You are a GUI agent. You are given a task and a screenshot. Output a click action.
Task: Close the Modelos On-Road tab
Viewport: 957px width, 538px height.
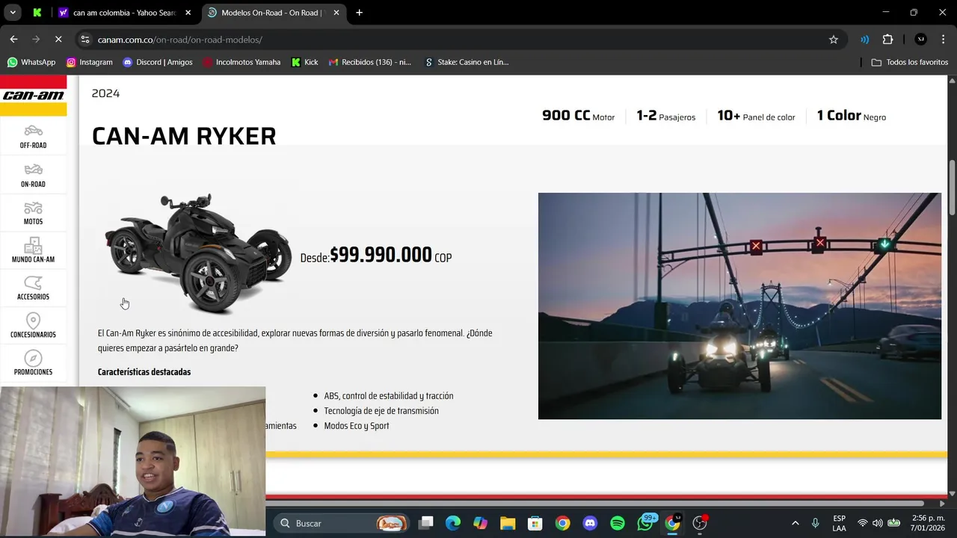point(336,13)
